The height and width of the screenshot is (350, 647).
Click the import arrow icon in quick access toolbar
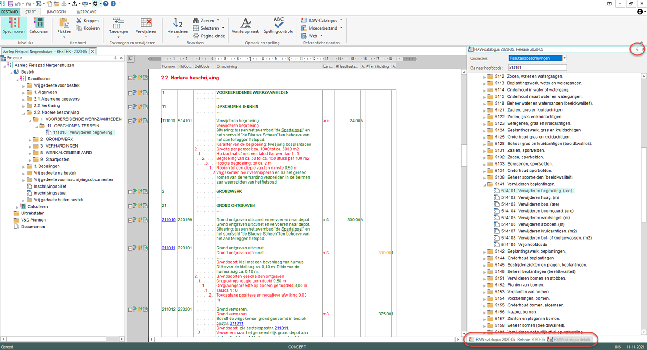click(x=64, y=4)
